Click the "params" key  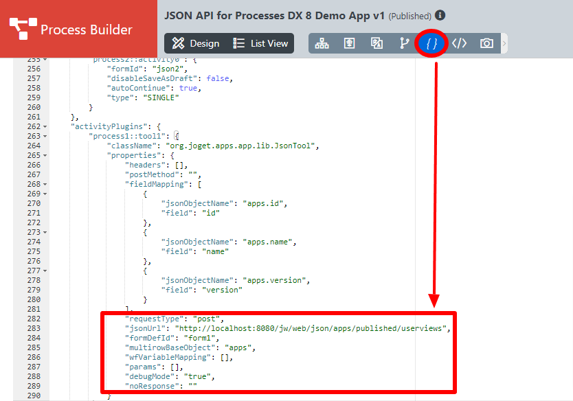tap(143, 367)
